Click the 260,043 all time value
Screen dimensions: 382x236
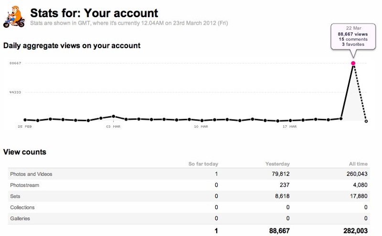click(x=356, y=174)
